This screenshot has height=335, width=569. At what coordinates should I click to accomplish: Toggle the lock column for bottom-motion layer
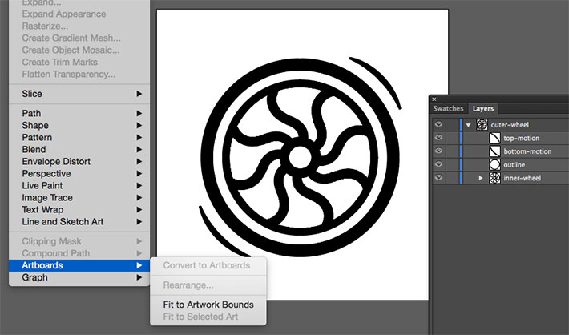coord(451,151)
